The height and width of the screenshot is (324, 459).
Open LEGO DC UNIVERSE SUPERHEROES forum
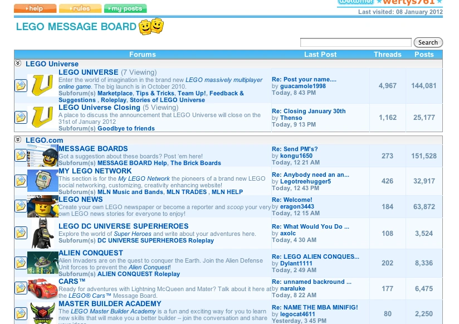(124, 226)
